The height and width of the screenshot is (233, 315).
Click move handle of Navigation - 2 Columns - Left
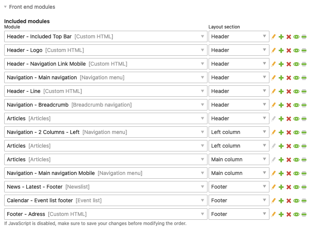(x=304, y=132)
